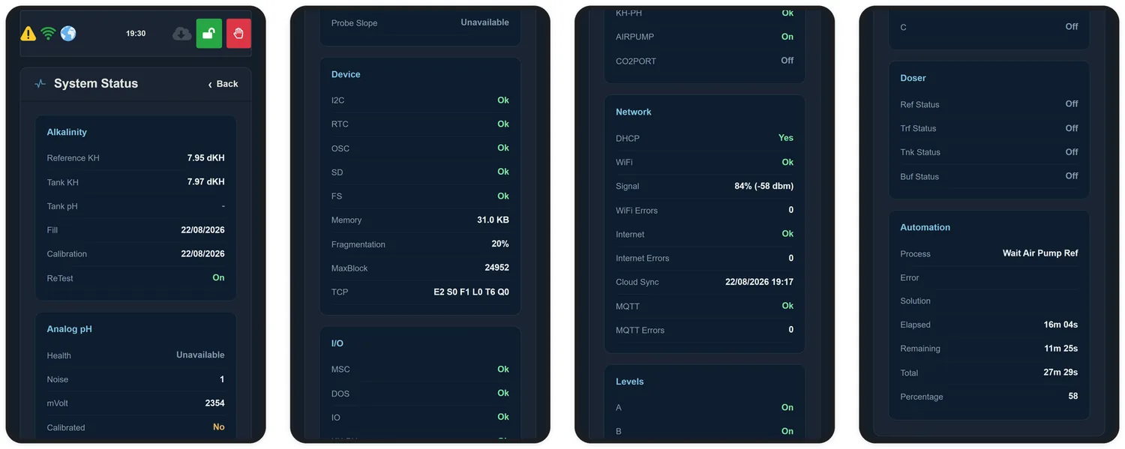Click the Fill row date value
Viewport: 1125px width, 449px height.
(x=202, y=230)
